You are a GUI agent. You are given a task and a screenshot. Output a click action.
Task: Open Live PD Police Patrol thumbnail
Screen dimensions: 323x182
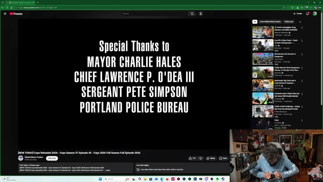[x=263, y=45]
